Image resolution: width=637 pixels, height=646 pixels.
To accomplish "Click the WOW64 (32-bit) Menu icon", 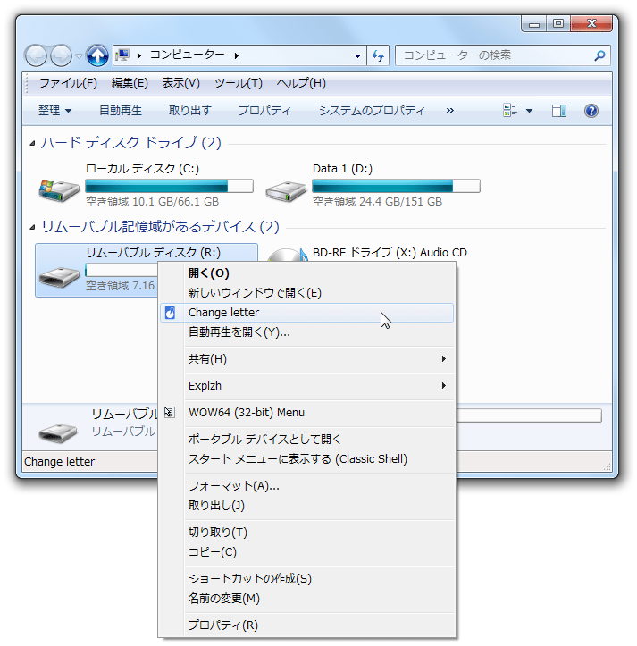I will point(170,412).
